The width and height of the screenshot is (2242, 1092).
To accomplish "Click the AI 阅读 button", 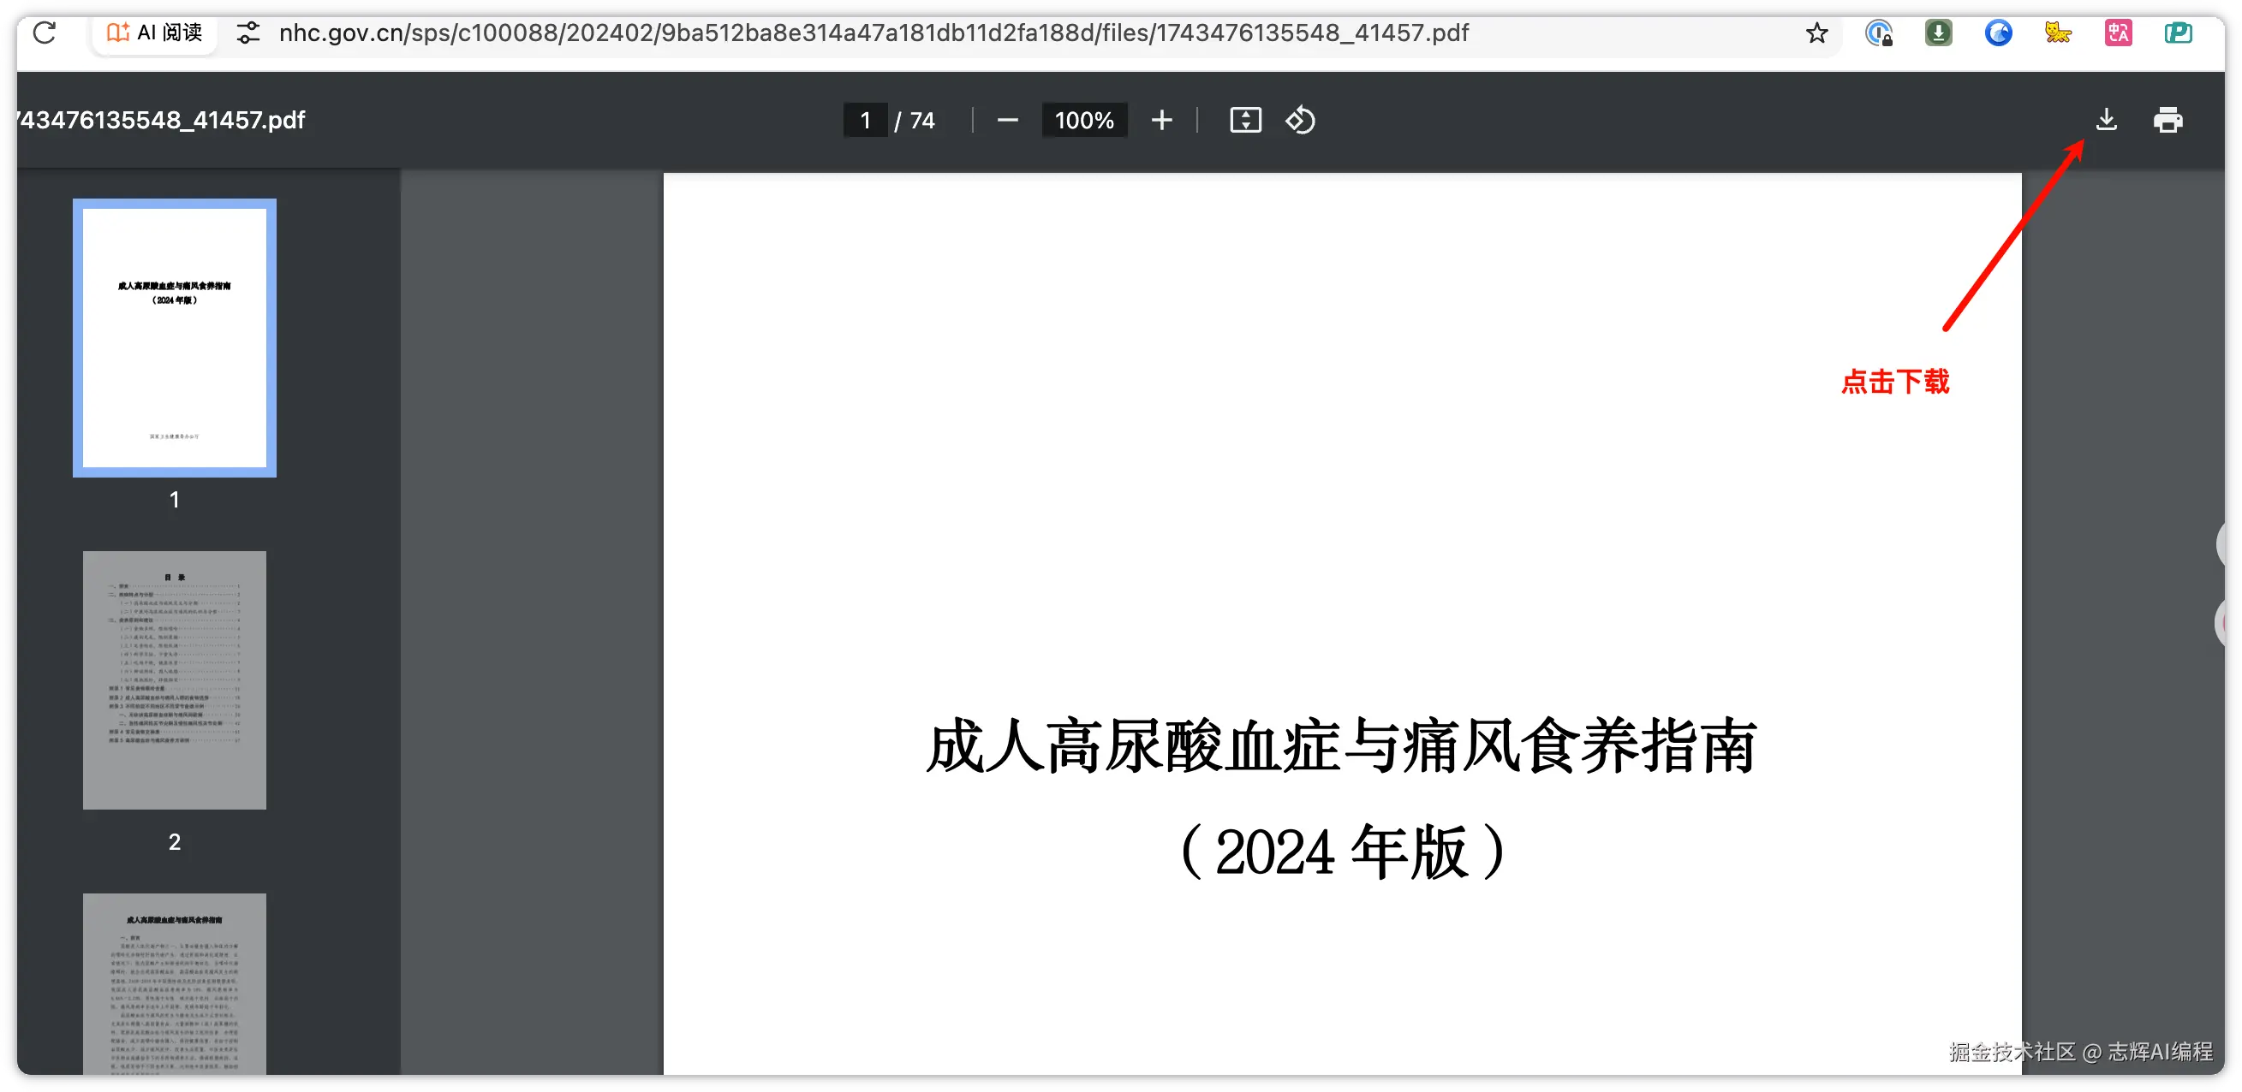I will 155,33.
